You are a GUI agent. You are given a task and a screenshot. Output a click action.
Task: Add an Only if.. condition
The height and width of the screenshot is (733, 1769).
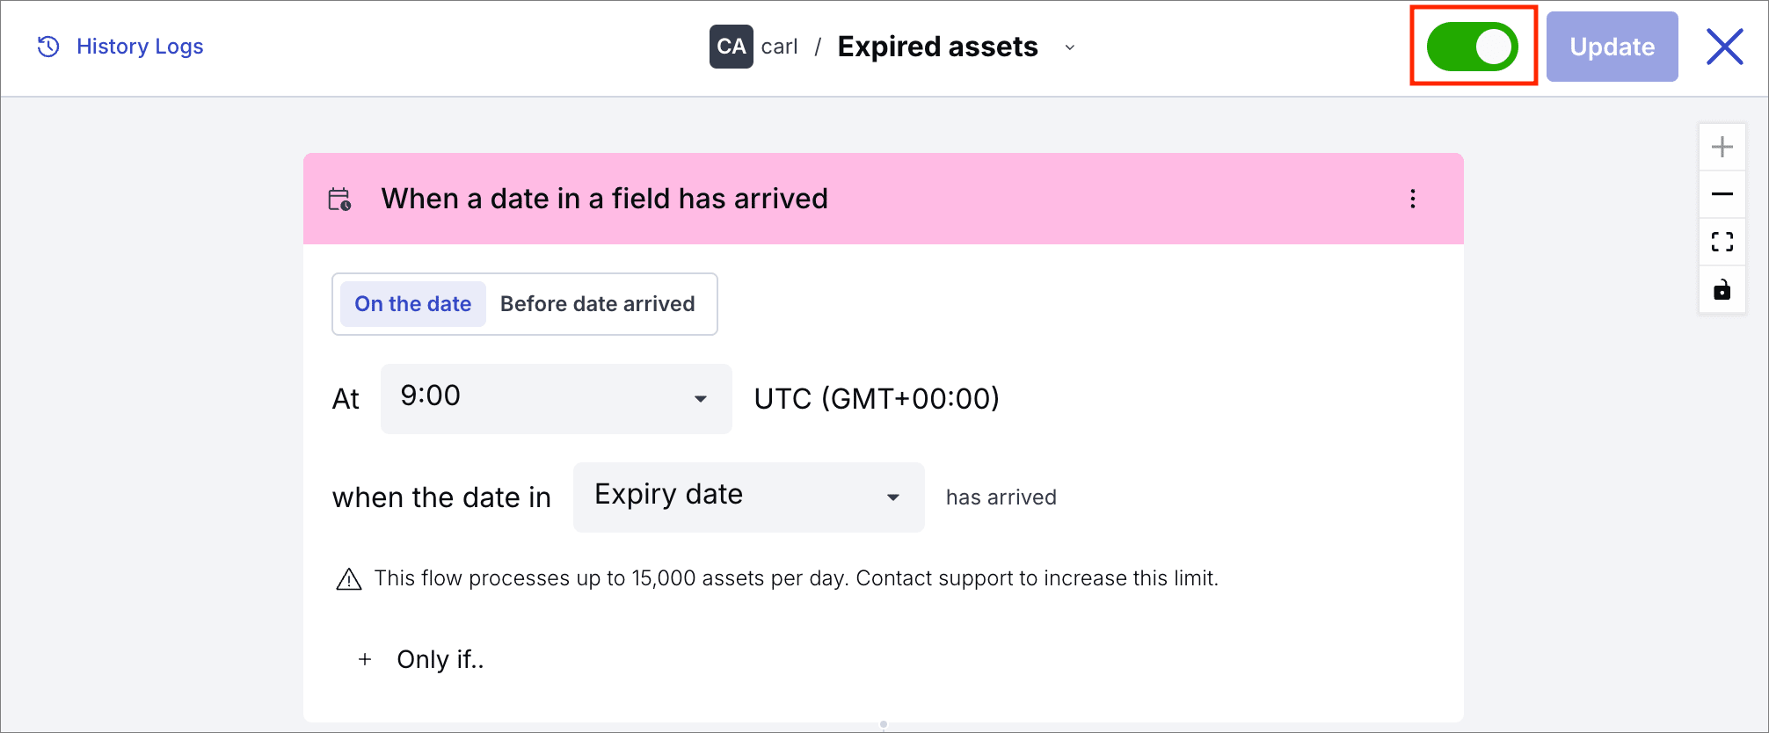coord(421,659)
